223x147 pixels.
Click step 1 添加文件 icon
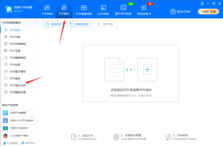[x=74, y=137]
